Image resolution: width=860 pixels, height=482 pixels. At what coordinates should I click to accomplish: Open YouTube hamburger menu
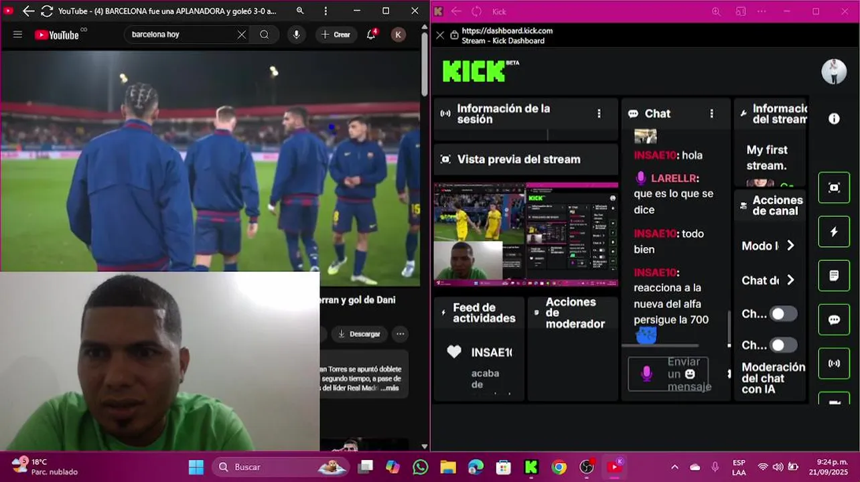tap(17, 35)
